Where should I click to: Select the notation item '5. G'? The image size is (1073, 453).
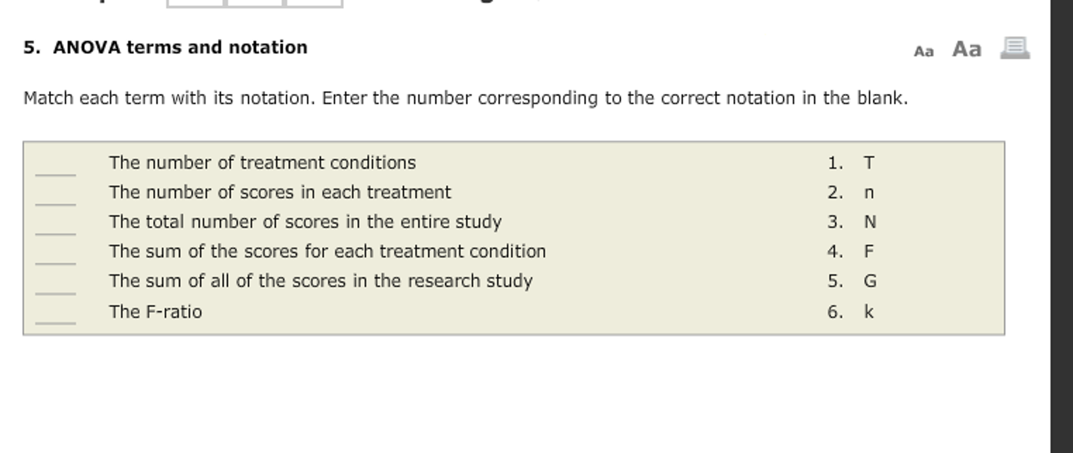[x=850, y=281]
